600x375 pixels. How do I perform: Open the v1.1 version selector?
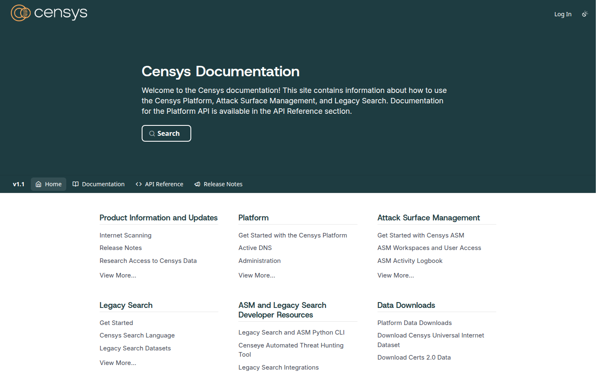click(x=19, y=184)
